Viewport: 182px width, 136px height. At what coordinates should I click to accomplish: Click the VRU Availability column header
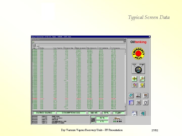tap(104, 48)
